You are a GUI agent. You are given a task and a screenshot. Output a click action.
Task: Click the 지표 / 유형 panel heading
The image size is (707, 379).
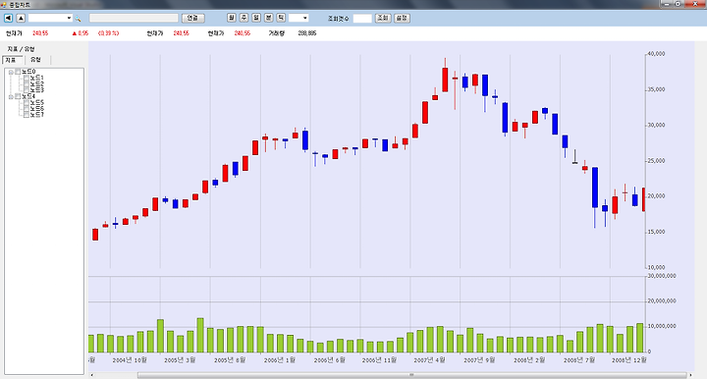[x=21, y=49]
